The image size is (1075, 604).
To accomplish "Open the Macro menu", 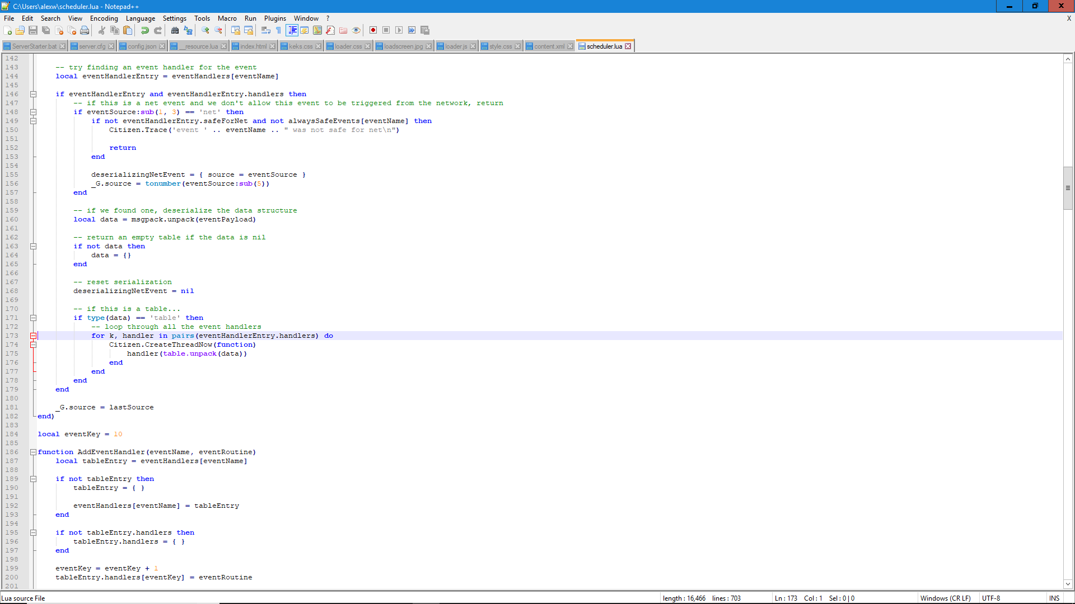I will 227,18.
